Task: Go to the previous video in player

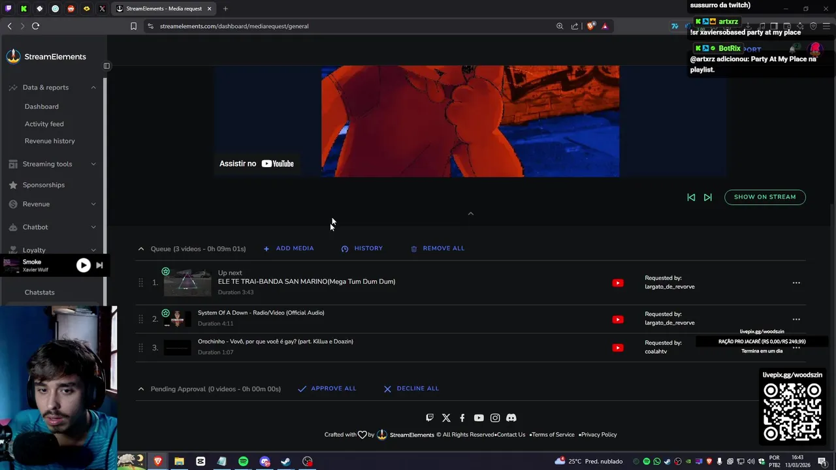Action: [691, 197]
